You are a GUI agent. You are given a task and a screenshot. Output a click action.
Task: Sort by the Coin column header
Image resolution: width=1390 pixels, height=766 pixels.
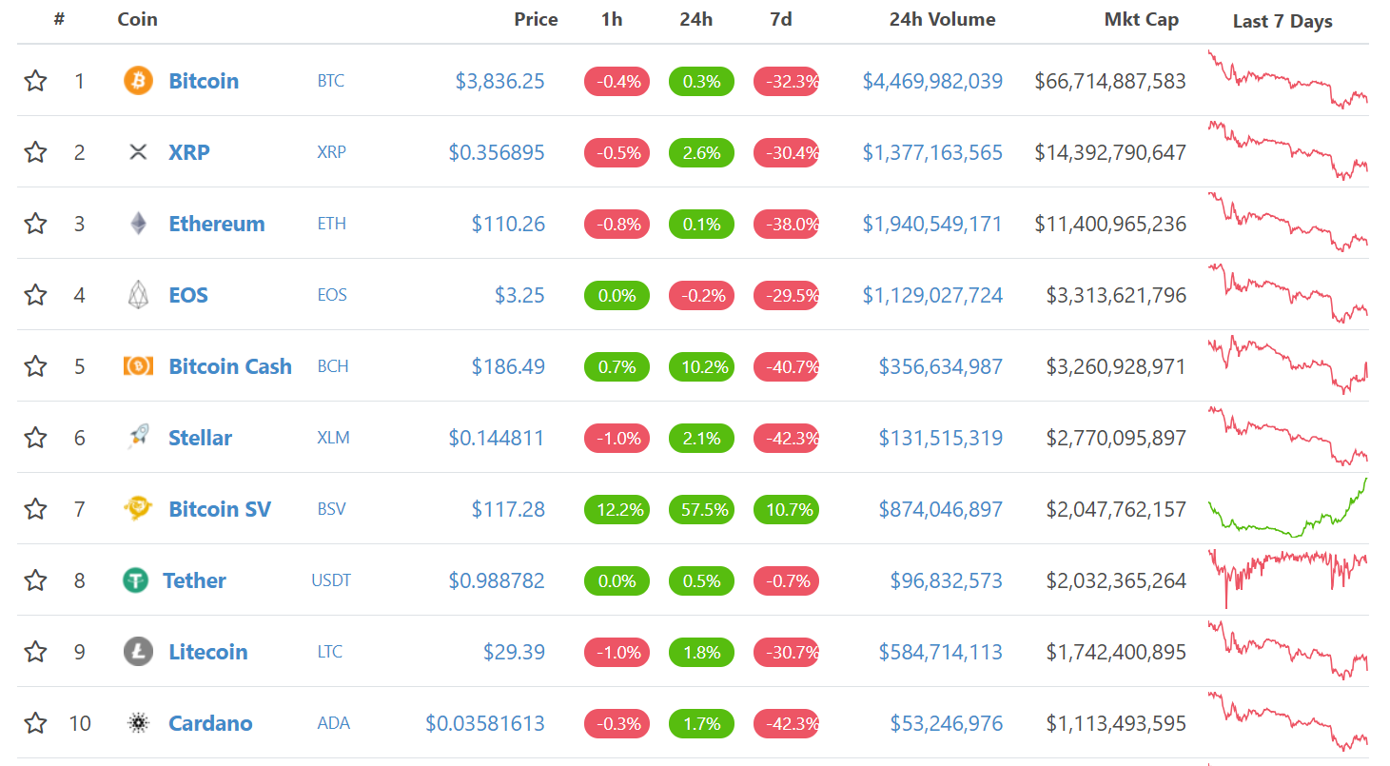137,19
